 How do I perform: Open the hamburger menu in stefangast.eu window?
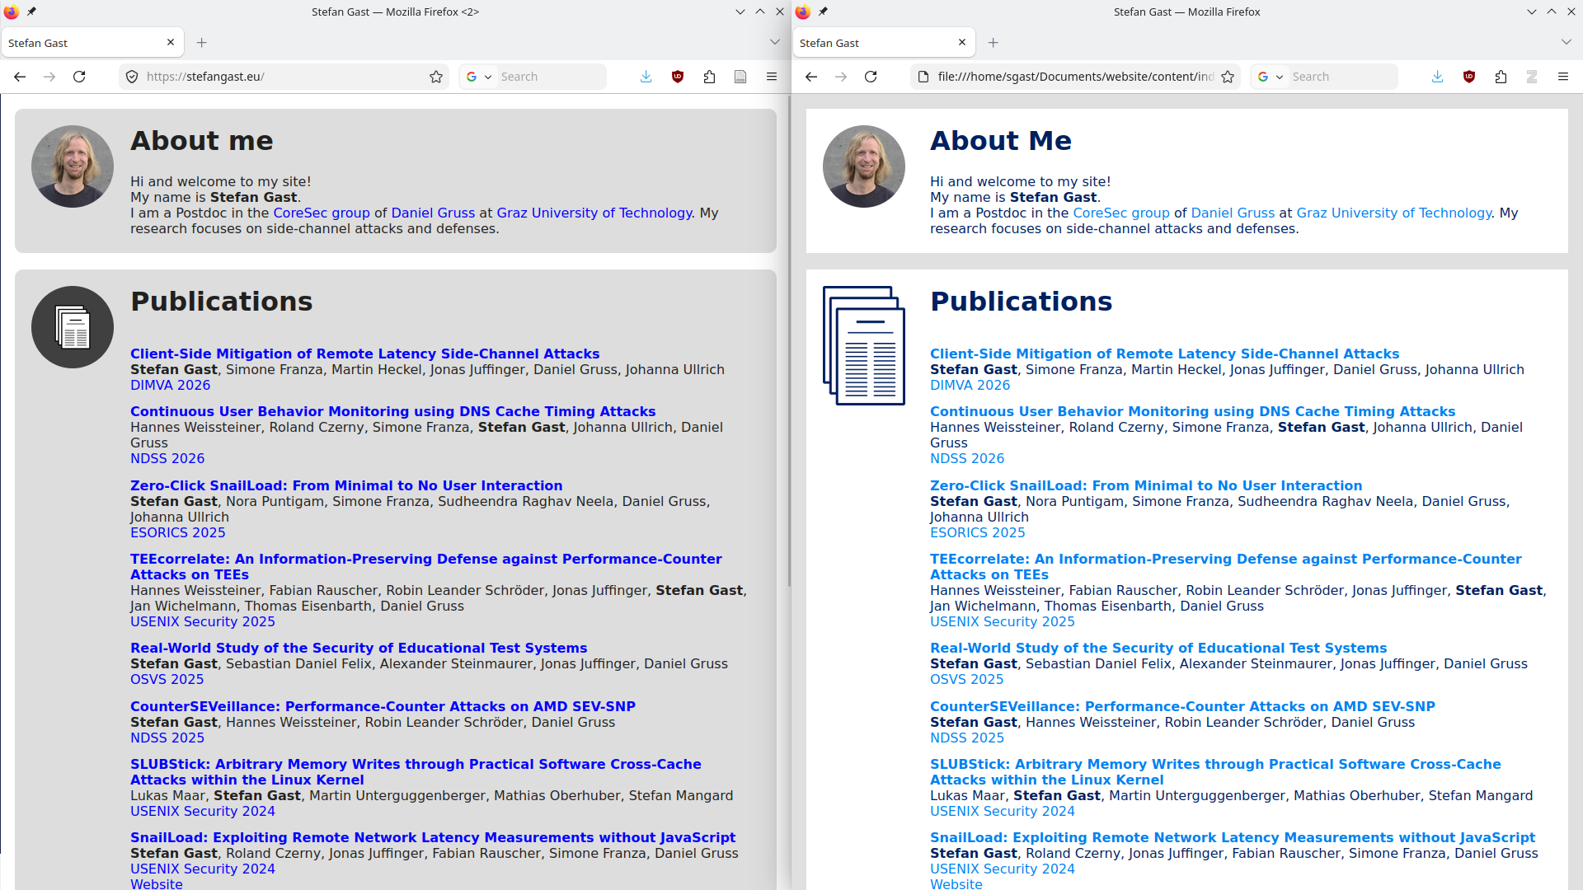click(x=772, y=77)
